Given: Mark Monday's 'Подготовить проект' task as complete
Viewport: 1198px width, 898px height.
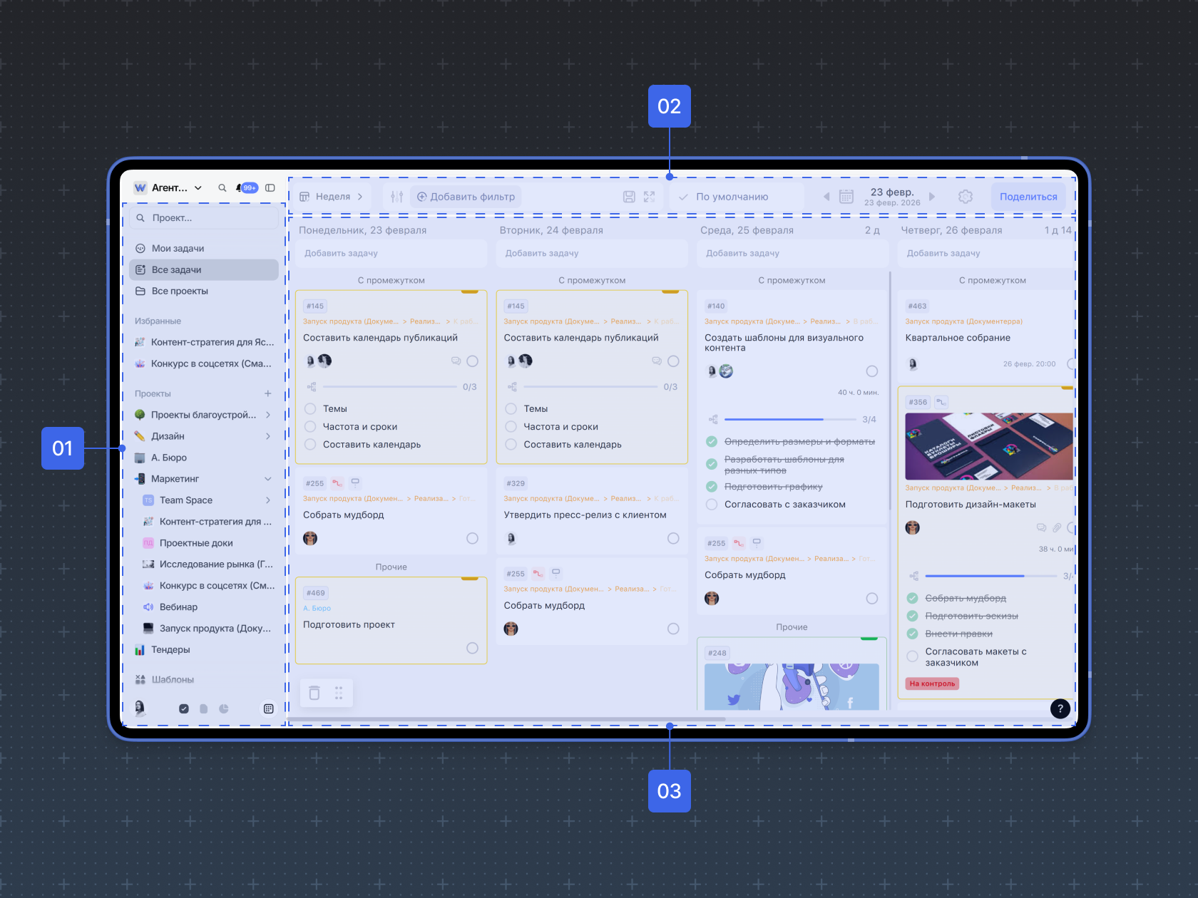Looking at the screenshot, I should [x=472, y=648].
